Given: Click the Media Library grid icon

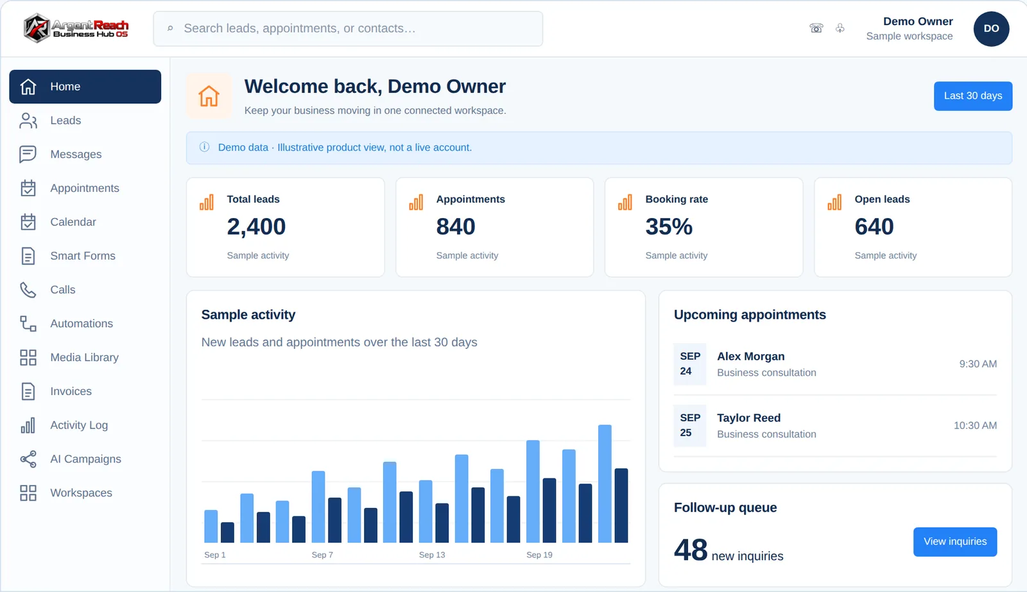Looking at the screenshot, I should click(28, 357).
